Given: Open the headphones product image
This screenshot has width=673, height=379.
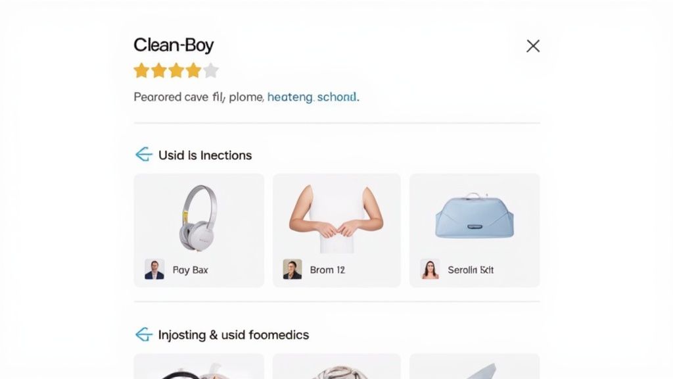Looking at the screenshot, I should 198,218.
